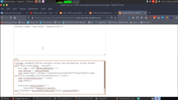The height and width of the screenshot is (100, 178).
Task: Bookmark this page with the star
Action: 115,18
